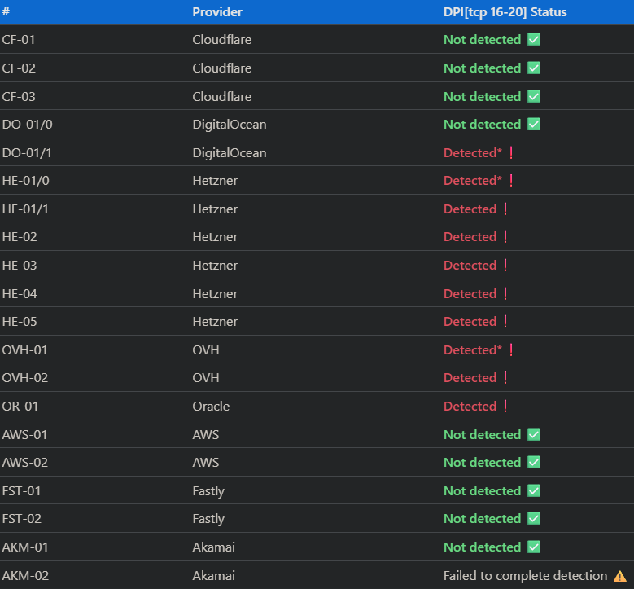The image size is (634, 589).
Task: Click 'DigitalOcean' provider in row DO-01/0
Action: [x=230, y=125]
